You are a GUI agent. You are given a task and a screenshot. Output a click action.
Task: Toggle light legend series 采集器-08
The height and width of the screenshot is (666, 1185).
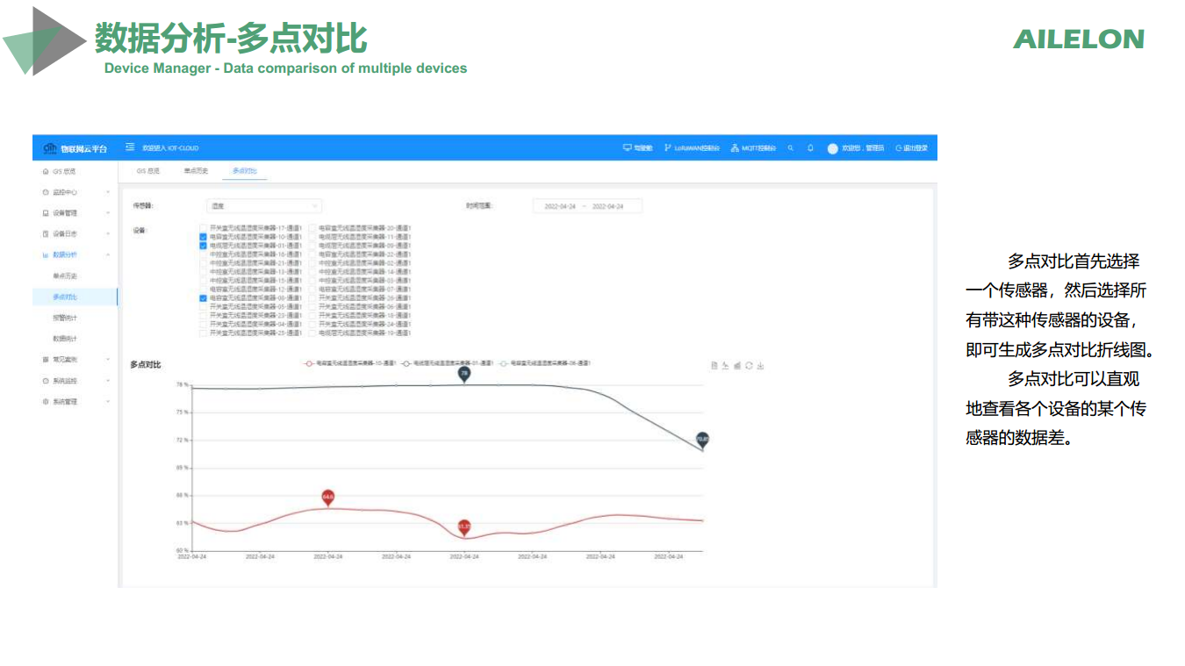point(544,362)
